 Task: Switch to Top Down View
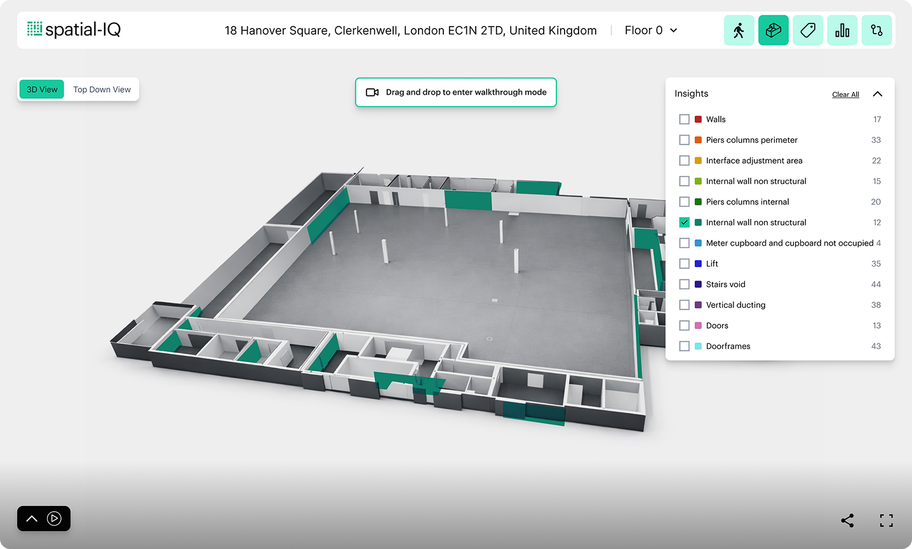tap(102, 89)
